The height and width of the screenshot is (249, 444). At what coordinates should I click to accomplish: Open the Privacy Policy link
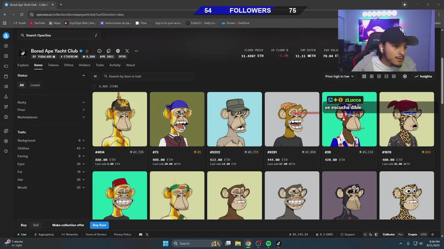(122, 234)
